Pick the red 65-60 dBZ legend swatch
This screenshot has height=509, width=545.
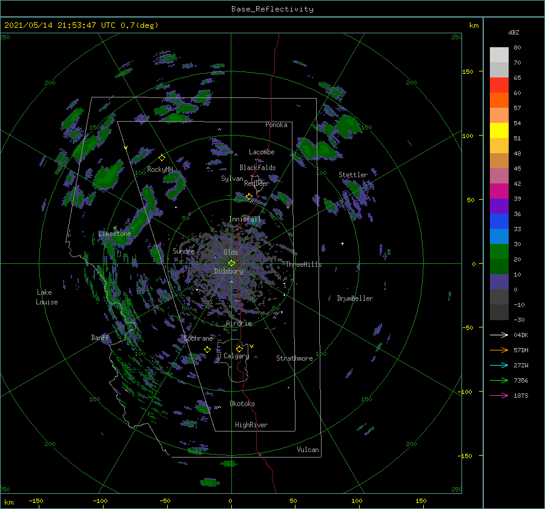click(x=499, y=85)
